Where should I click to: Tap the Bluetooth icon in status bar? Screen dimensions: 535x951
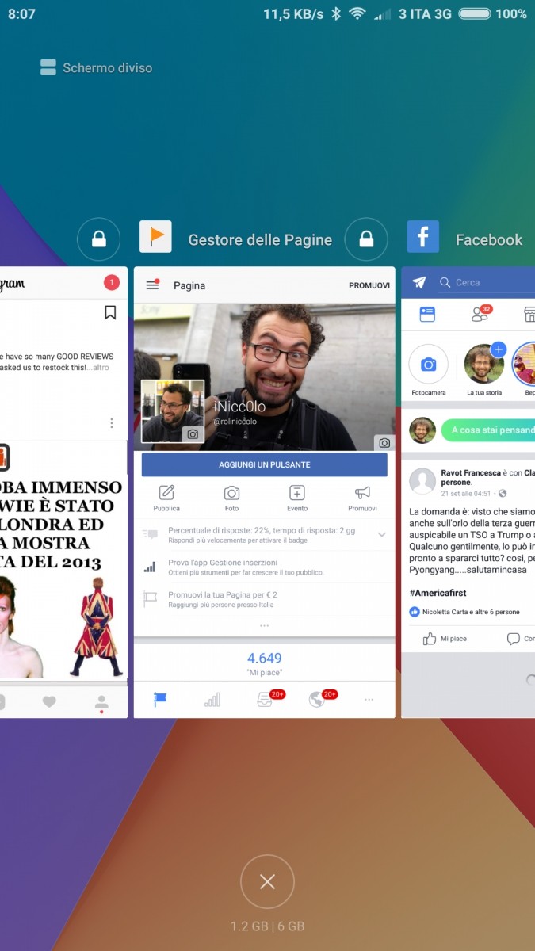click(x=336, y=13)
